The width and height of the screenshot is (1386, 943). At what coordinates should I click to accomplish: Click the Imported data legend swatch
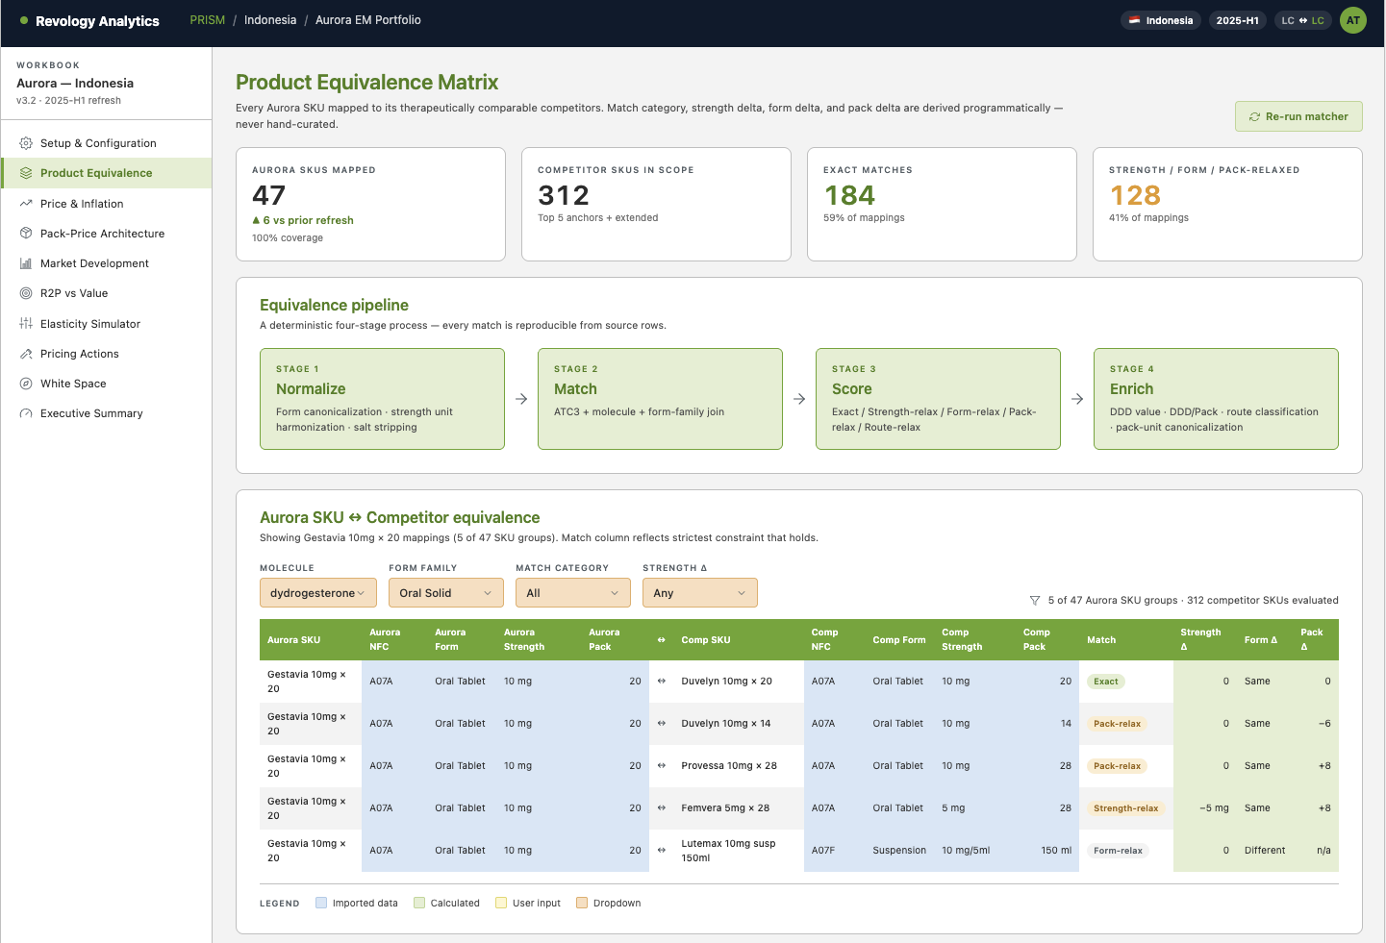coord(321,903)
